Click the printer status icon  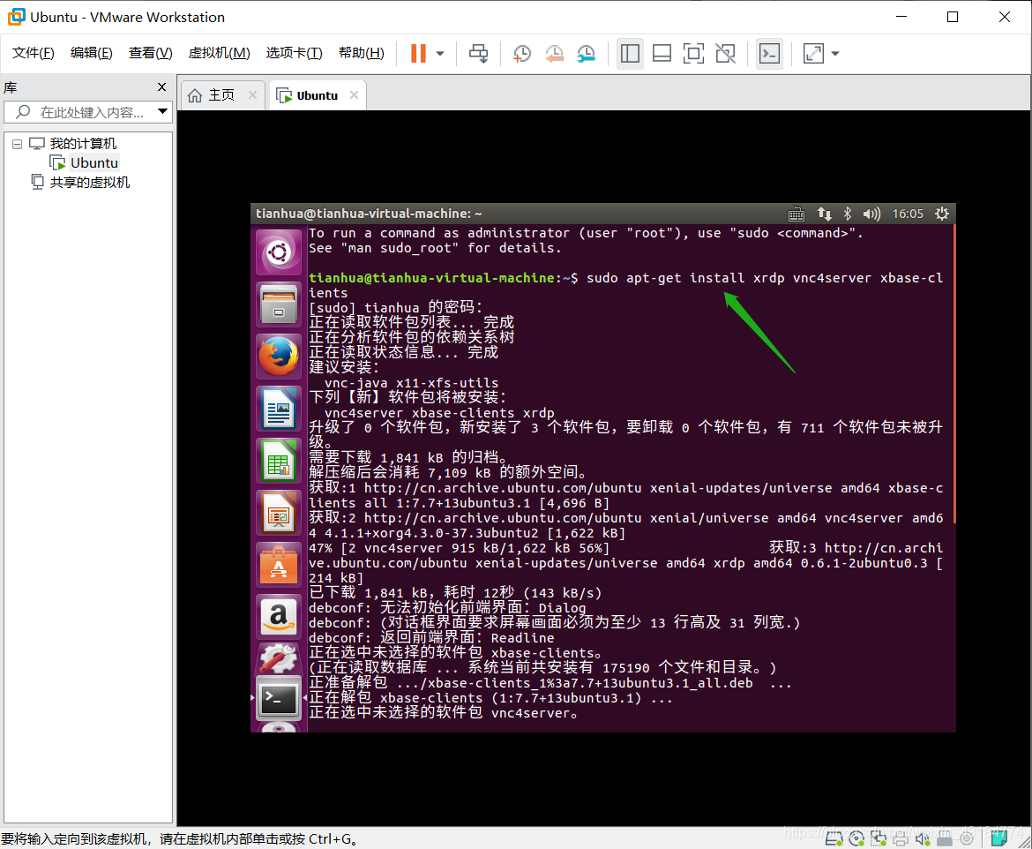pos(901,838)
